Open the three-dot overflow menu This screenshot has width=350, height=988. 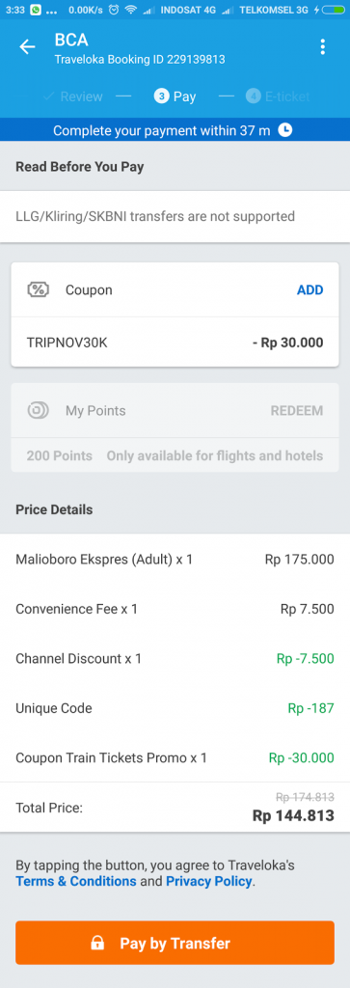pyautogui.click(x=323, y=47)
